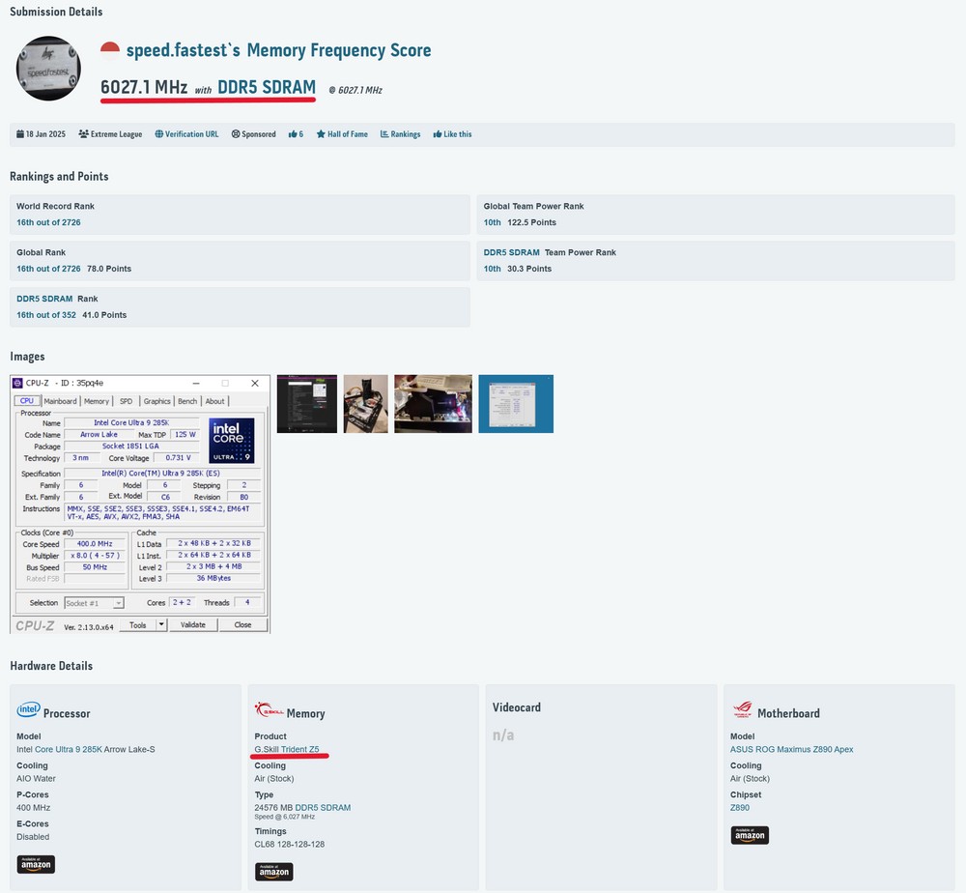Open the DDR5 SDRAM link beside 24576 MB
This screenshot has width=966, height=893.
click(323, 808)
